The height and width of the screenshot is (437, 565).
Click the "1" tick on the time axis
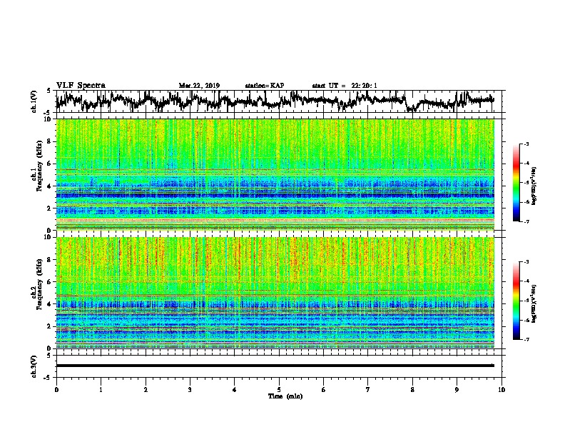coord(101,390)
